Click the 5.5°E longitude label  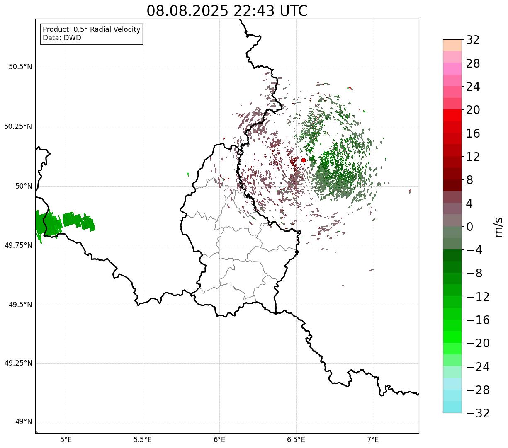coord(143,440)
